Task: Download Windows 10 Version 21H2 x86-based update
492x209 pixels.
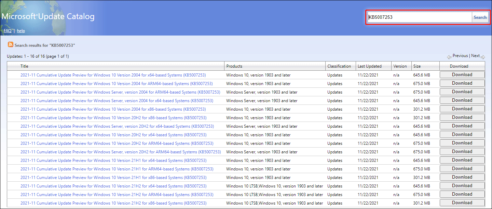Action: coord(462,203)
